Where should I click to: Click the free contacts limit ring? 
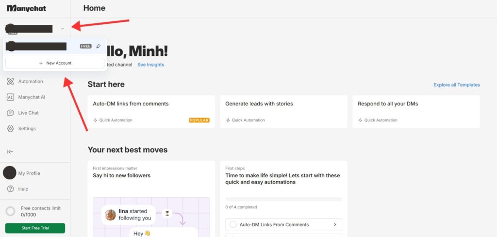pos(11,211)
